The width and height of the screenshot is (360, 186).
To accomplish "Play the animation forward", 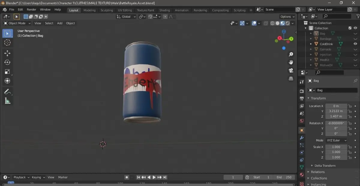I will point(154,177).
